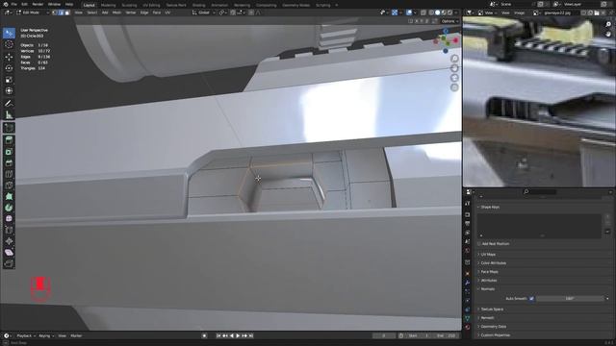The height and width of the screenshot is (346, 616).
Task: Click the timeline play button
Action: click(x=238, y=335)
